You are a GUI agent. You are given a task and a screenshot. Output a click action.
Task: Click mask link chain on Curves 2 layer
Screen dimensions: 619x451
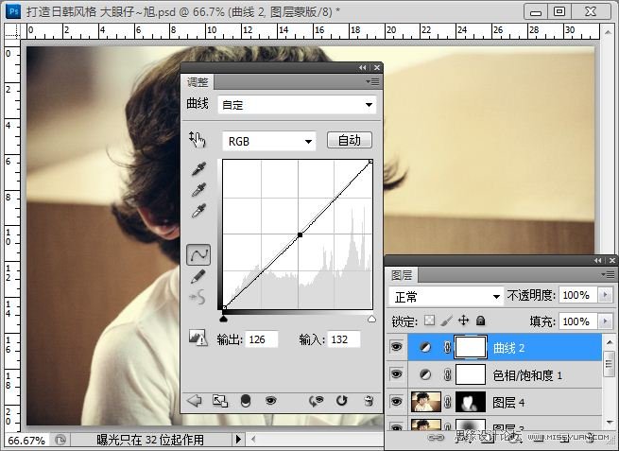tap(447, 348)
